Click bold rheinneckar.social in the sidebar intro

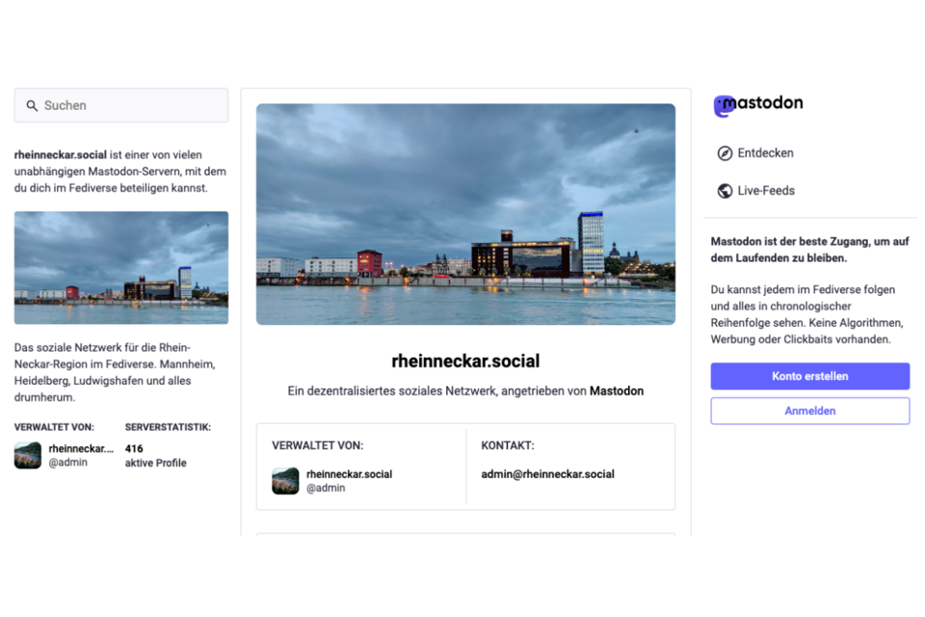click(60, 154)
